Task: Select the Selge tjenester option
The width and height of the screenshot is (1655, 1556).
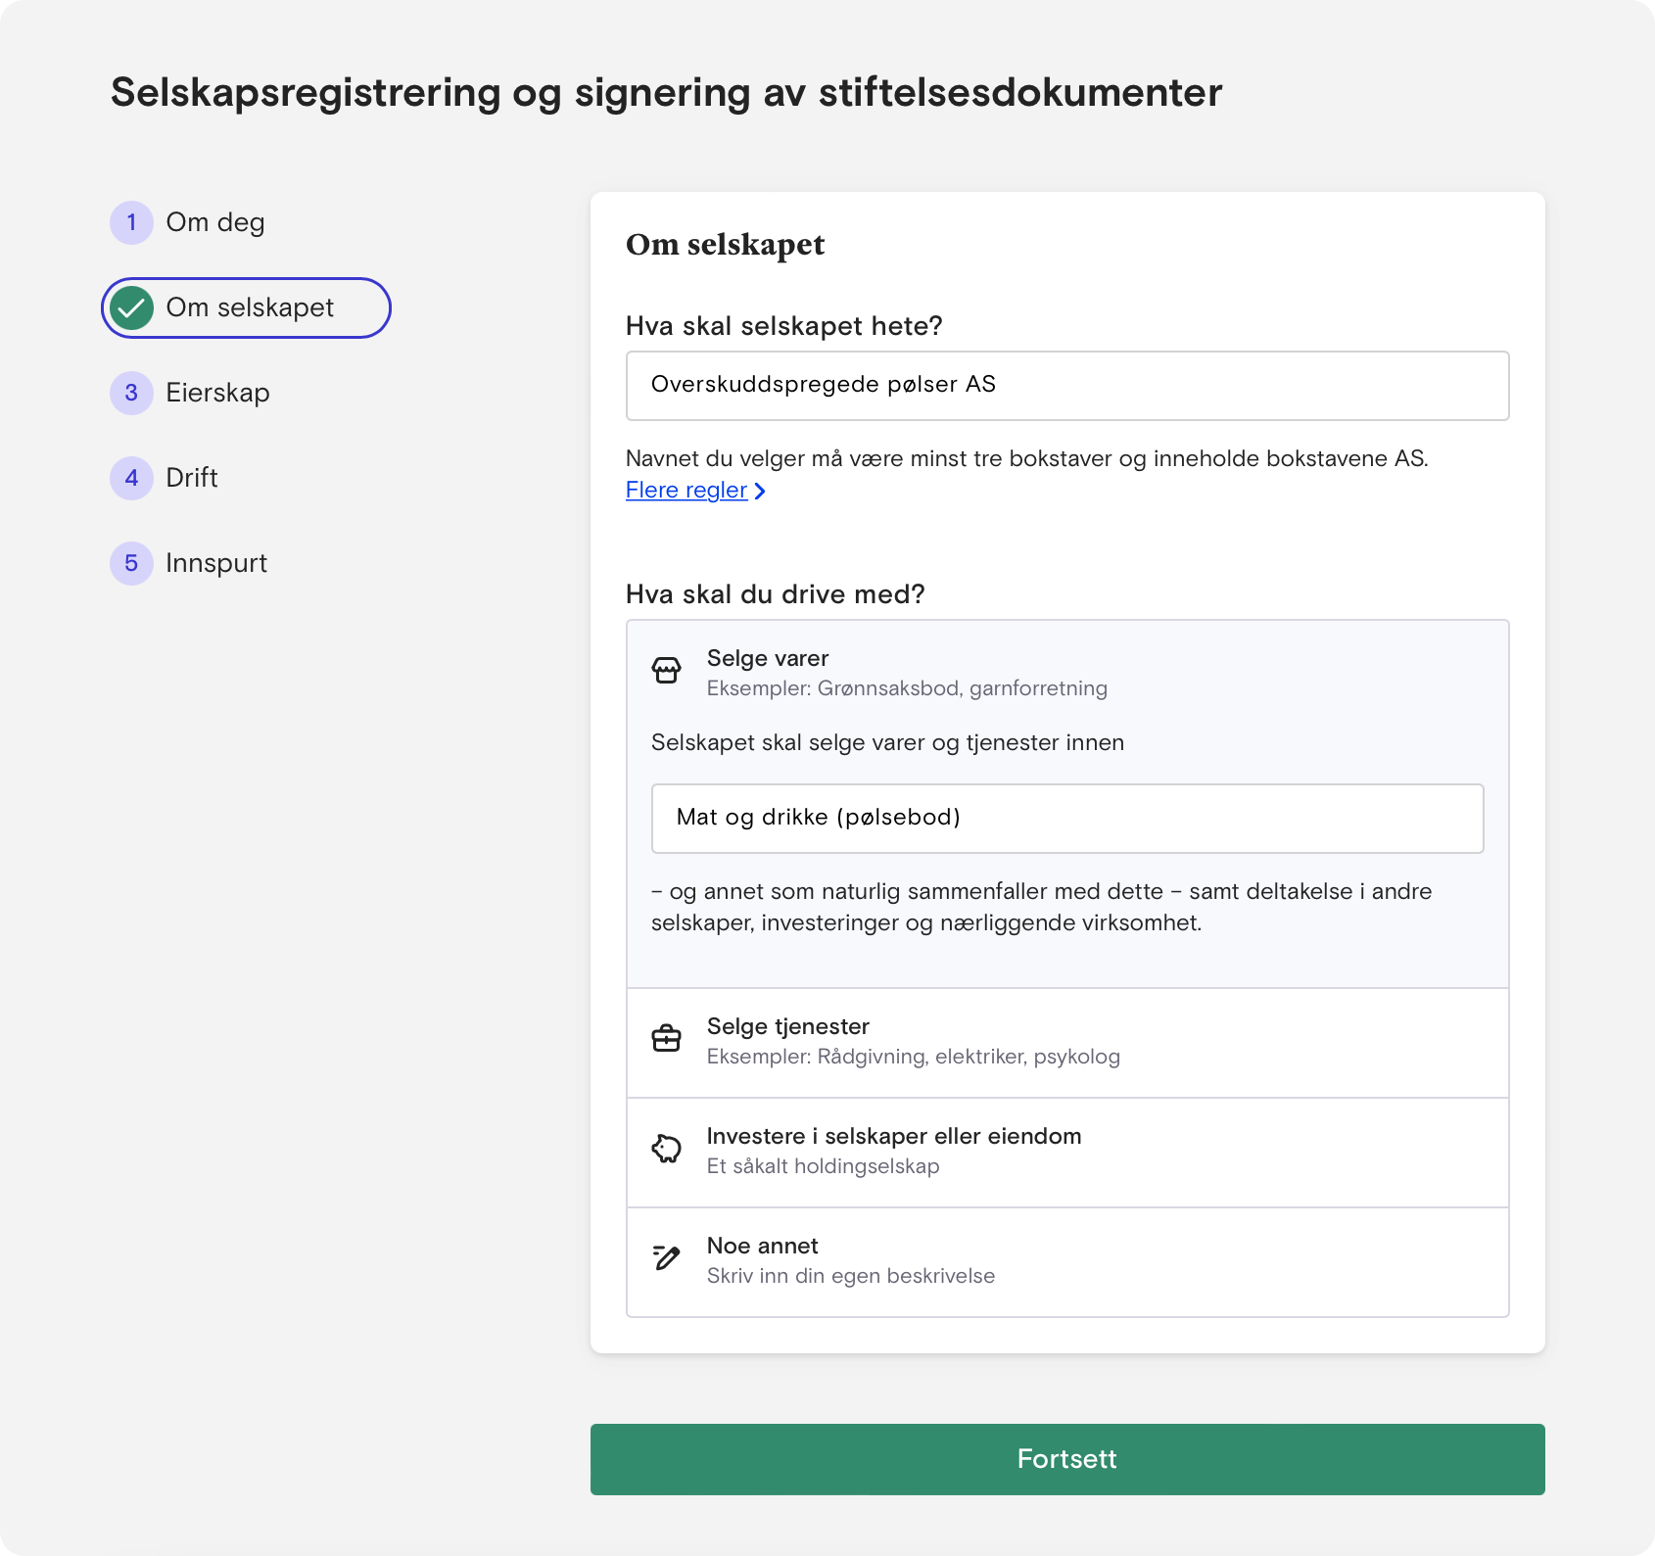Action: coord(1067,1041)
